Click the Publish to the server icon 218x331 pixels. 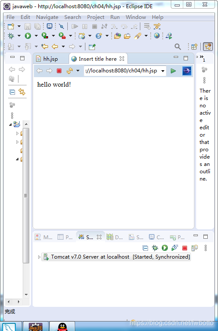pyautogui.click(x=194, y=248)
